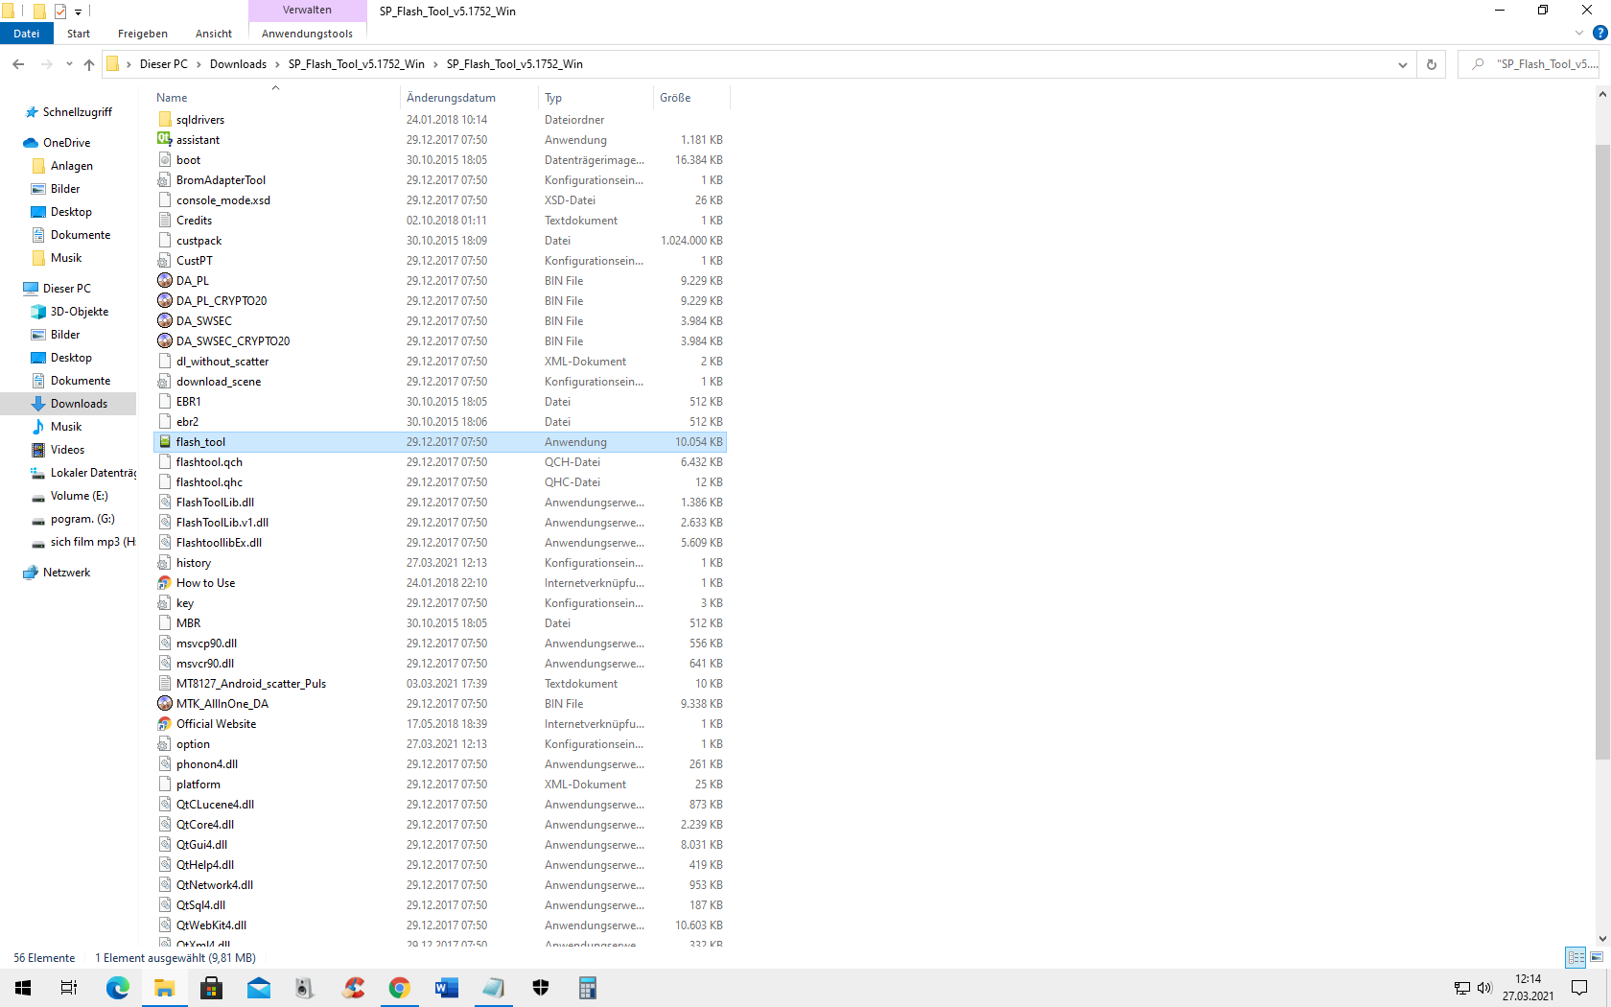Open Calculator from the taskbar
1611x1007 pixels.
coord(588,988)
